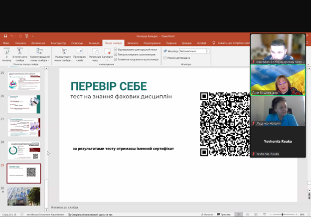Click the Undo arrow icon

click(12, 36)
